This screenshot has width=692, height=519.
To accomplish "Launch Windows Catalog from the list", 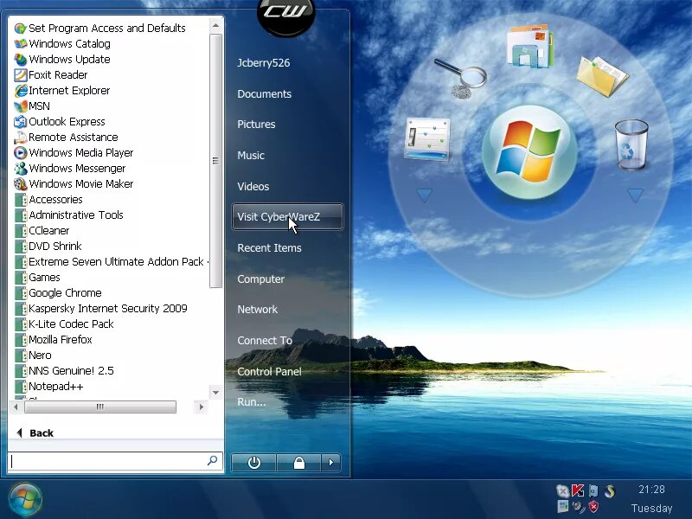I will click(x=62, y=44).
